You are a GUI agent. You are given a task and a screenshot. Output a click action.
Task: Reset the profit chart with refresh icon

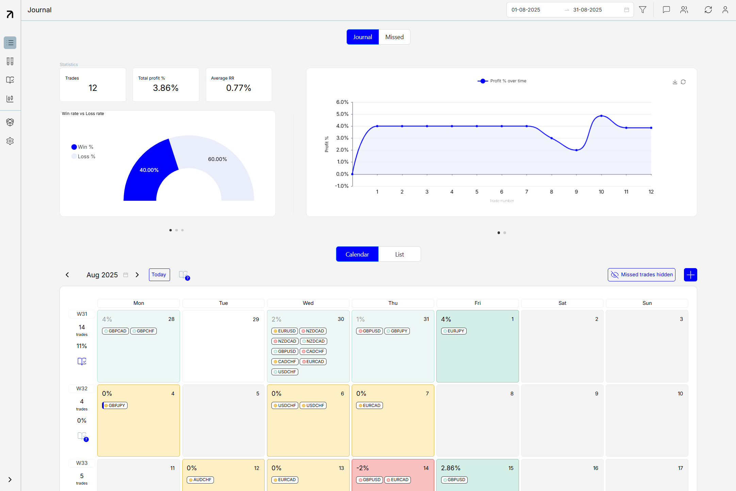click(x=683, y=82)
